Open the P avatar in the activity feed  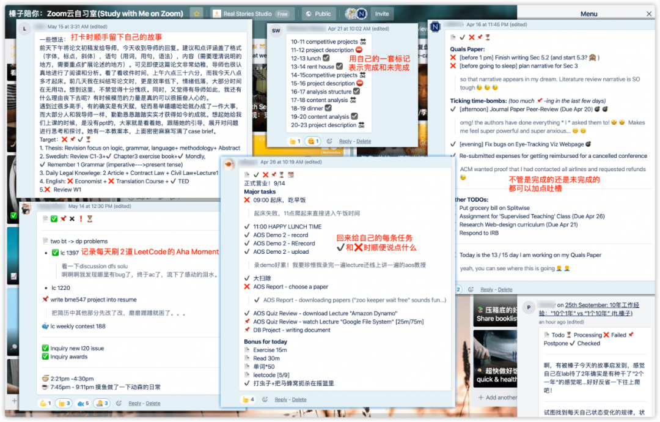[x=529, y=307]
